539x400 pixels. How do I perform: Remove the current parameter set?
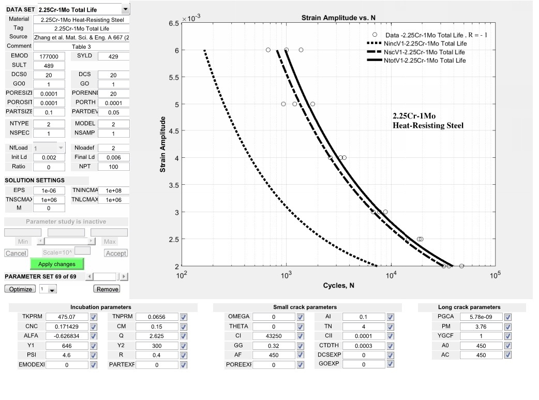click(x=107, y=289)
